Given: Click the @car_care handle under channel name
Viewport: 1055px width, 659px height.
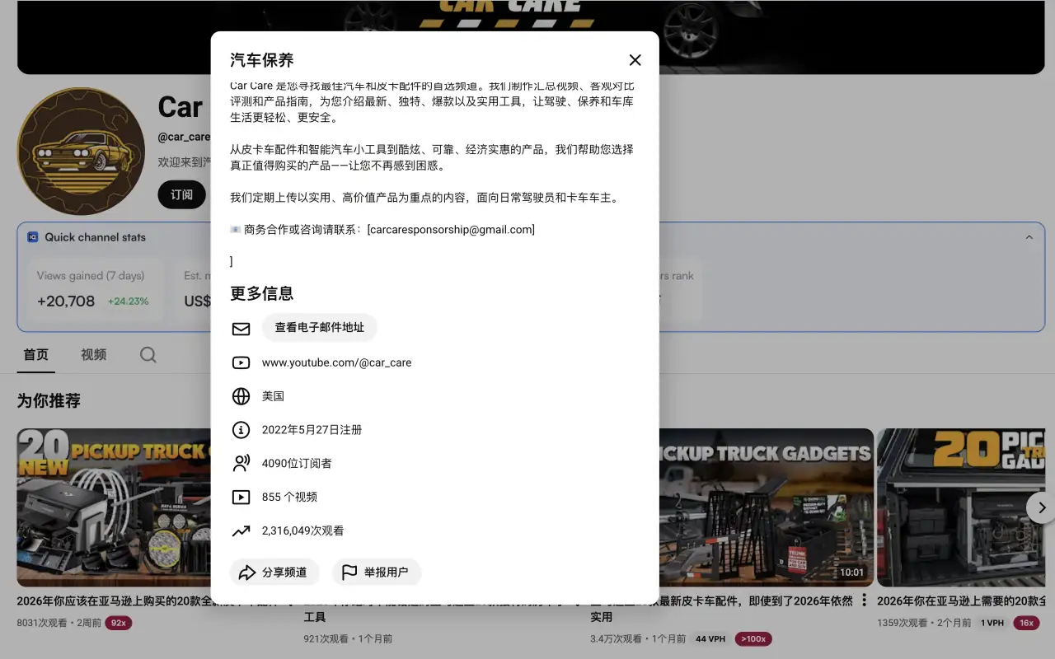Looking at the screenshot, I should point(184,137).
